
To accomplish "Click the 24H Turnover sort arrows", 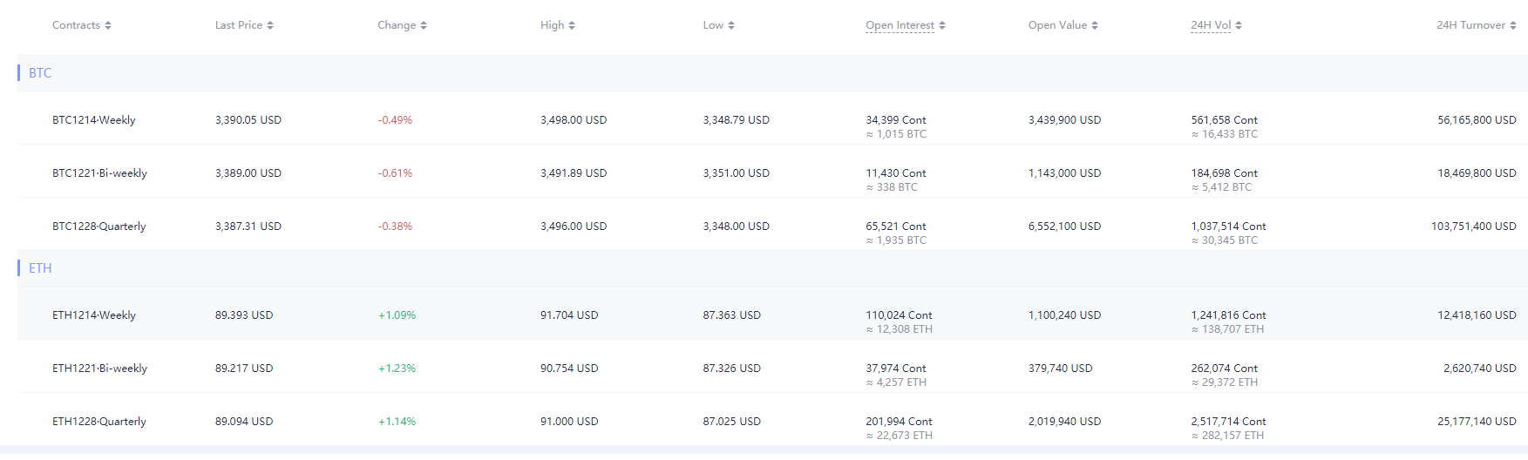I will (1513, 25).
